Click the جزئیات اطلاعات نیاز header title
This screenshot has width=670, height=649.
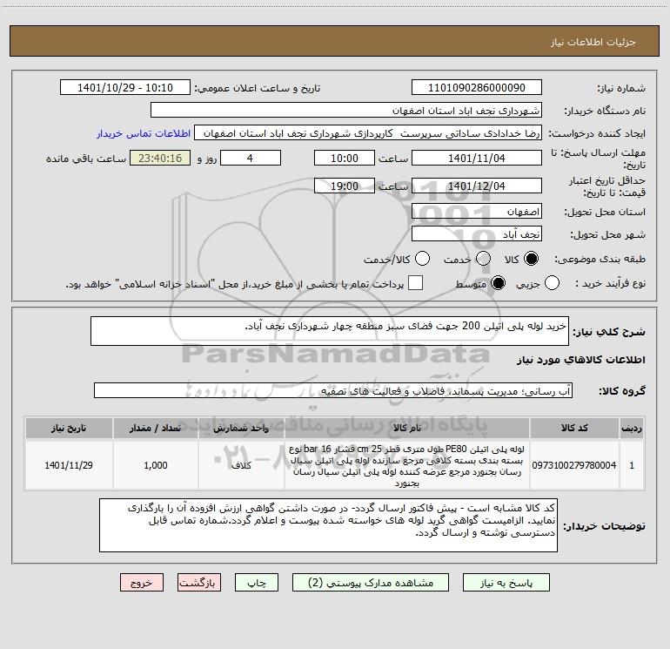593,42
